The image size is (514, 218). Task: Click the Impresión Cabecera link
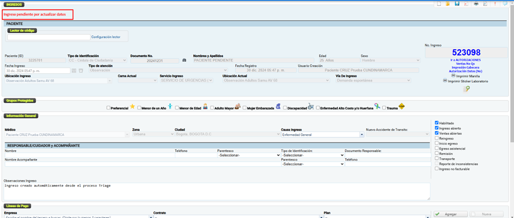(x=466, y=68)
